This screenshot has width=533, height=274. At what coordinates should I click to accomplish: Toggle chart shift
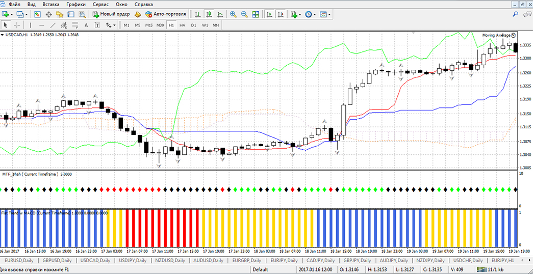coord(281,14)
